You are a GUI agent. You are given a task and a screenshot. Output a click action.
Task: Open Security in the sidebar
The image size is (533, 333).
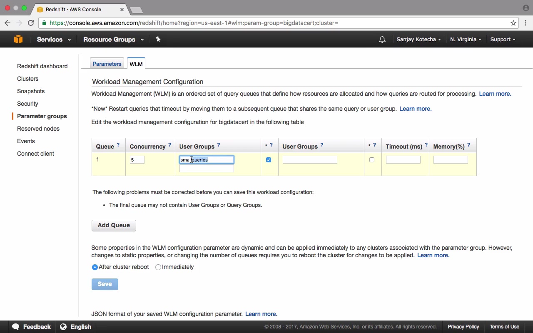27,104
